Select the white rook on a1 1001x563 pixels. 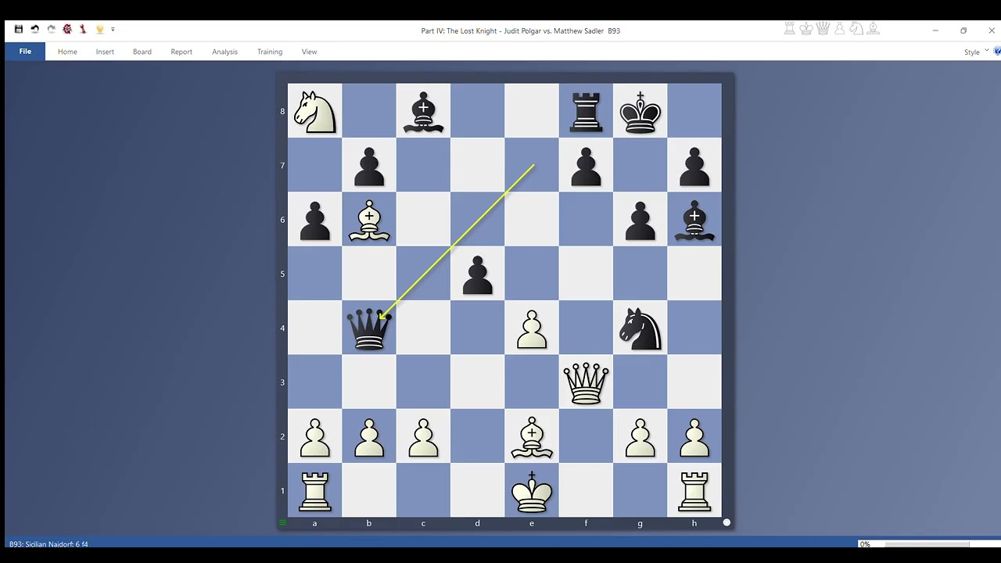pos(314,490)
